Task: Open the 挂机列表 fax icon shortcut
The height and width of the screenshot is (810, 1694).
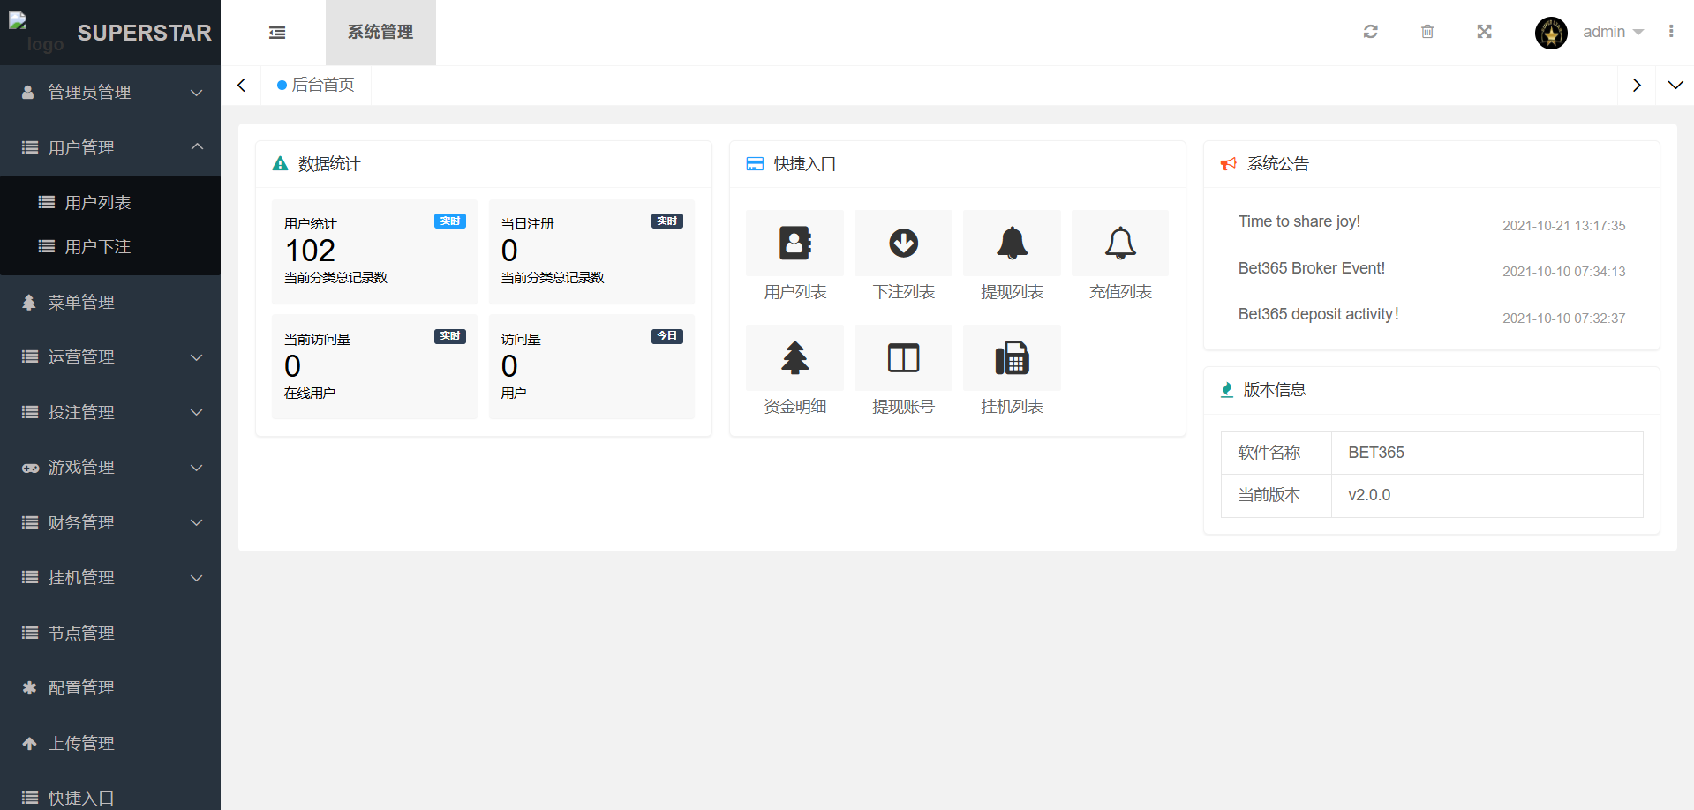Action: 1012,358
